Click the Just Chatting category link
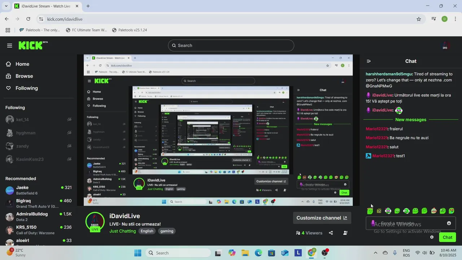The height and width of the screenshot is (260, 462). (x=123, y=231)
